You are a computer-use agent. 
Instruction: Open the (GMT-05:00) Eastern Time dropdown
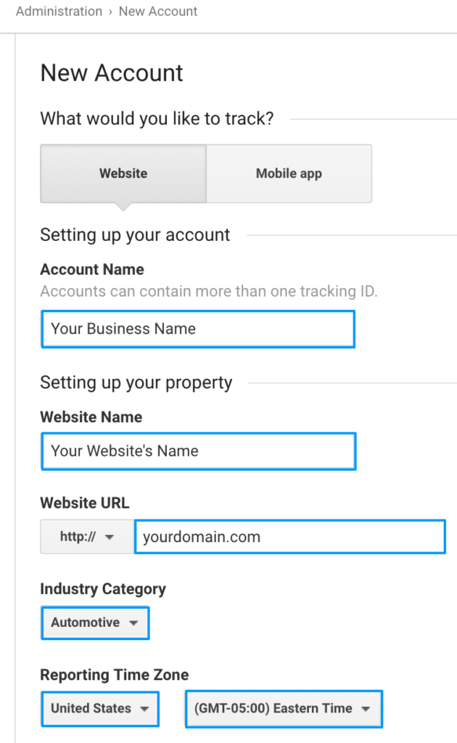coord(283,709)
